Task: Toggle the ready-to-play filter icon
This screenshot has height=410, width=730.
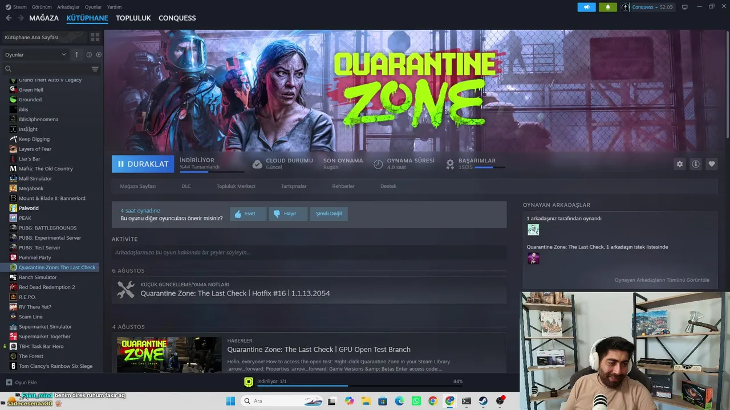Action: (x=99, y=55)
